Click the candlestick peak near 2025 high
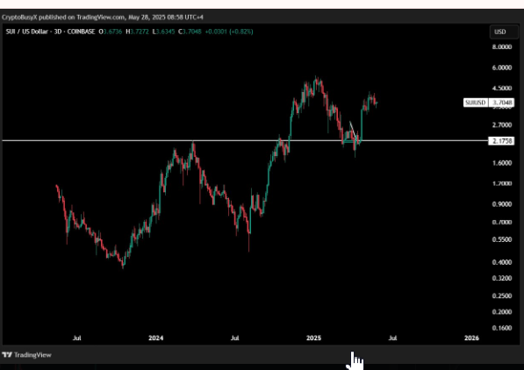The image size is (524, 370). coord(317,80)
